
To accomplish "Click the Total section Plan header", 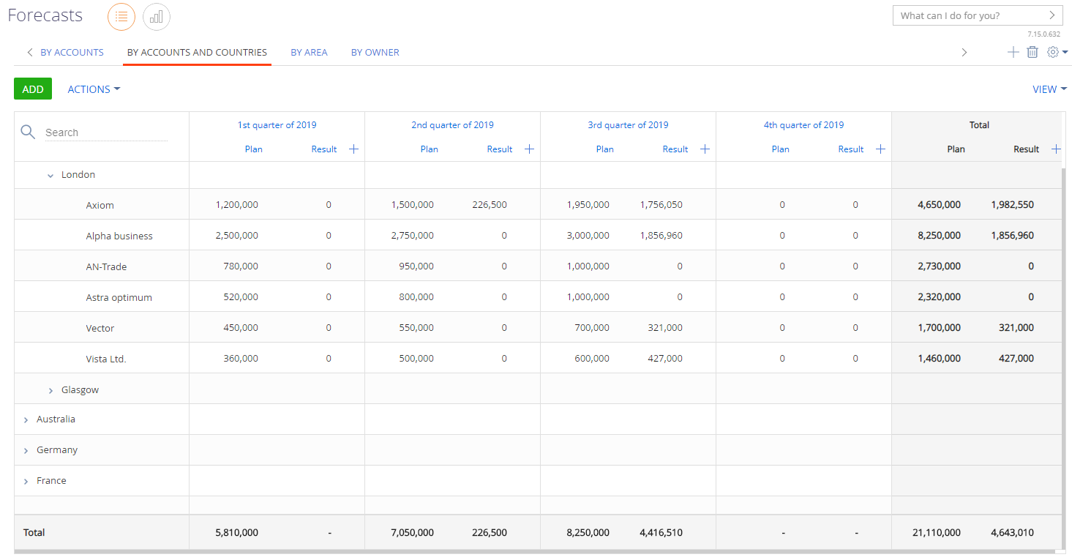I will click(x=956, y=149).
